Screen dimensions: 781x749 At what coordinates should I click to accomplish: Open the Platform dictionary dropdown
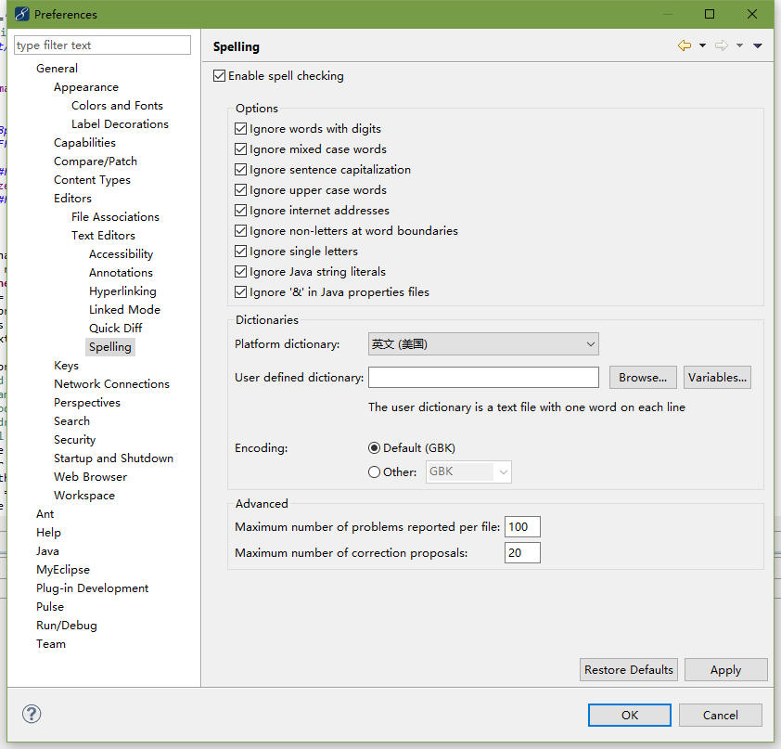(x=483, y=344)
